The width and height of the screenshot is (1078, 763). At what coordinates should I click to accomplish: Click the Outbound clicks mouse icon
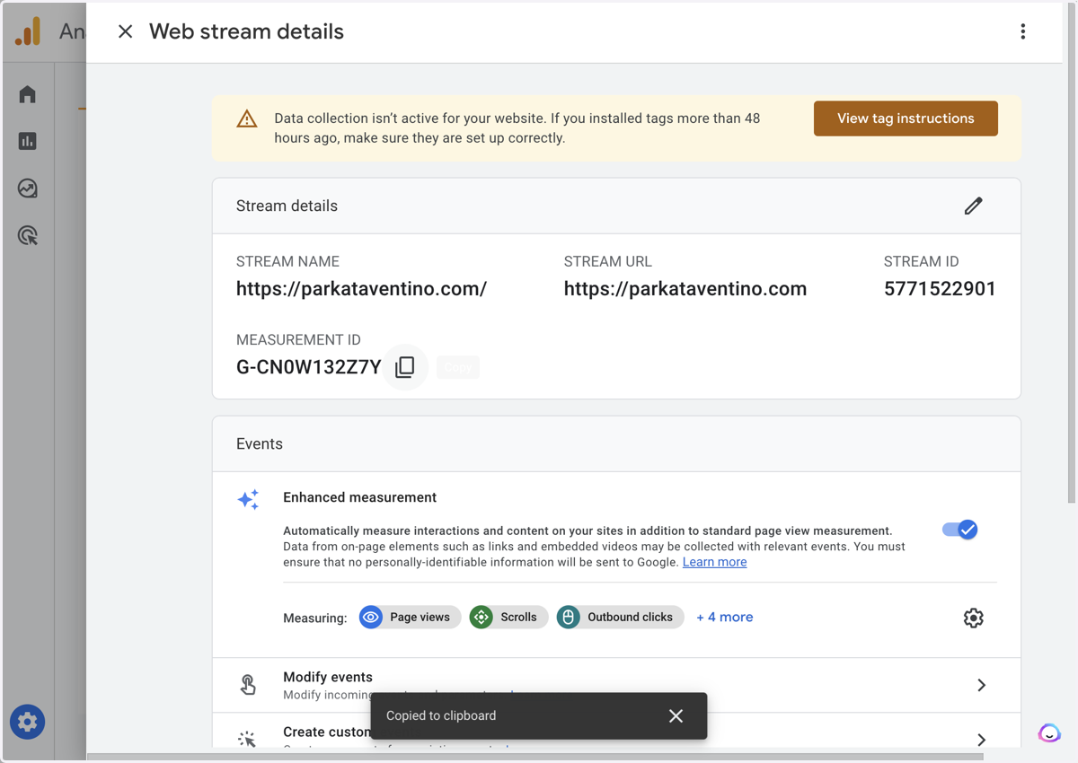click(568, 617)
